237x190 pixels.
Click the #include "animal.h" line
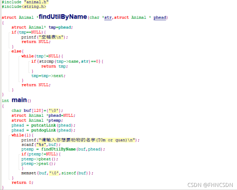[25, 2]
